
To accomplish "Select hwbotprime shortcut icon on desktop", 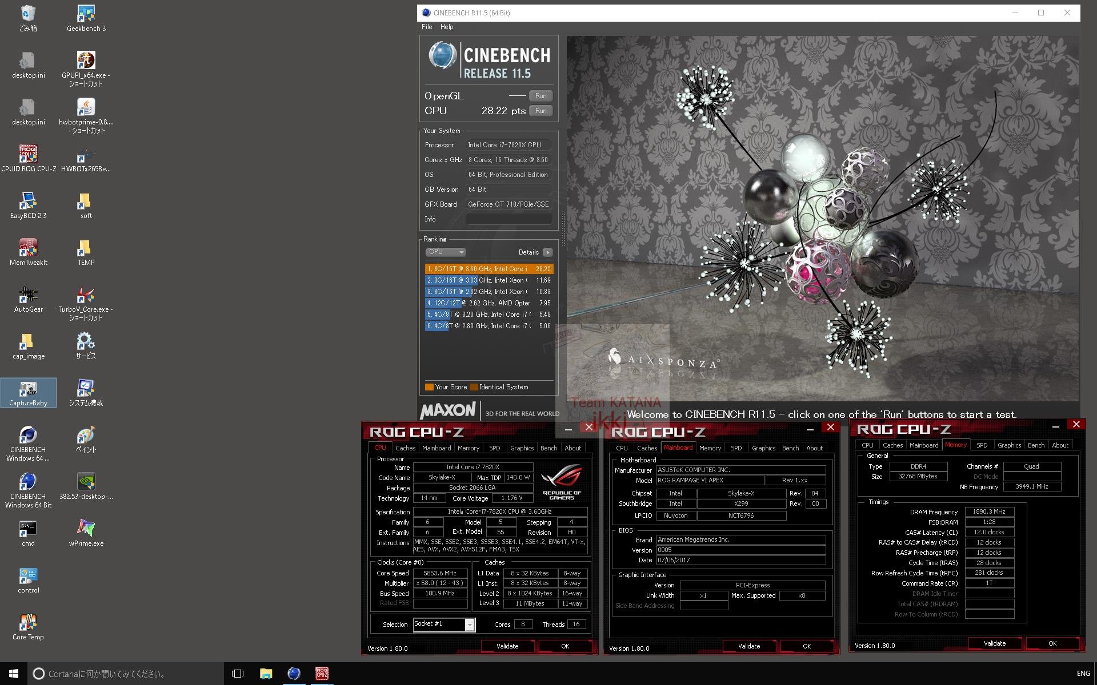I will (x=86, y=115).
